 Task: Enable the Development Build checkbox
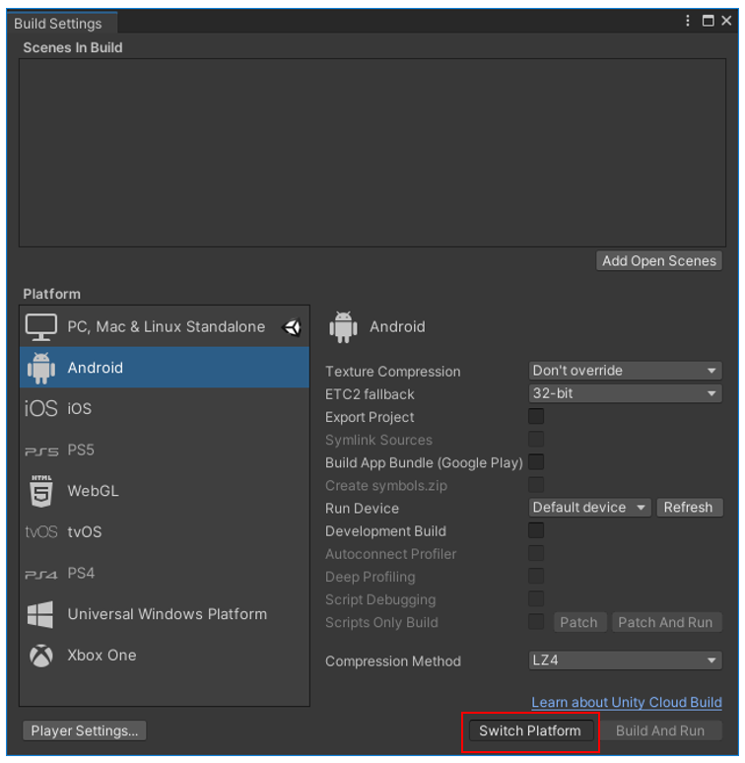coord(536,530)
